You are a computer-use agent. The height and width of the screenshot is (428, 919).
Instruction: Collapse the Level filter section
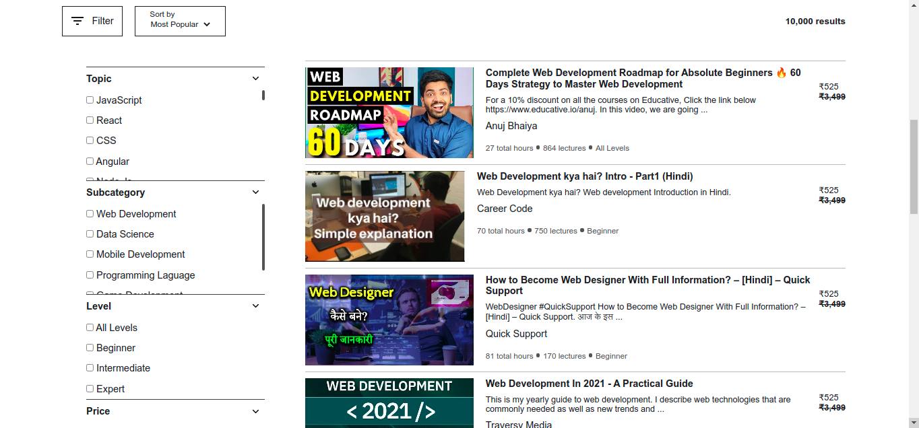pyautogui.click(x=255, y=306)
